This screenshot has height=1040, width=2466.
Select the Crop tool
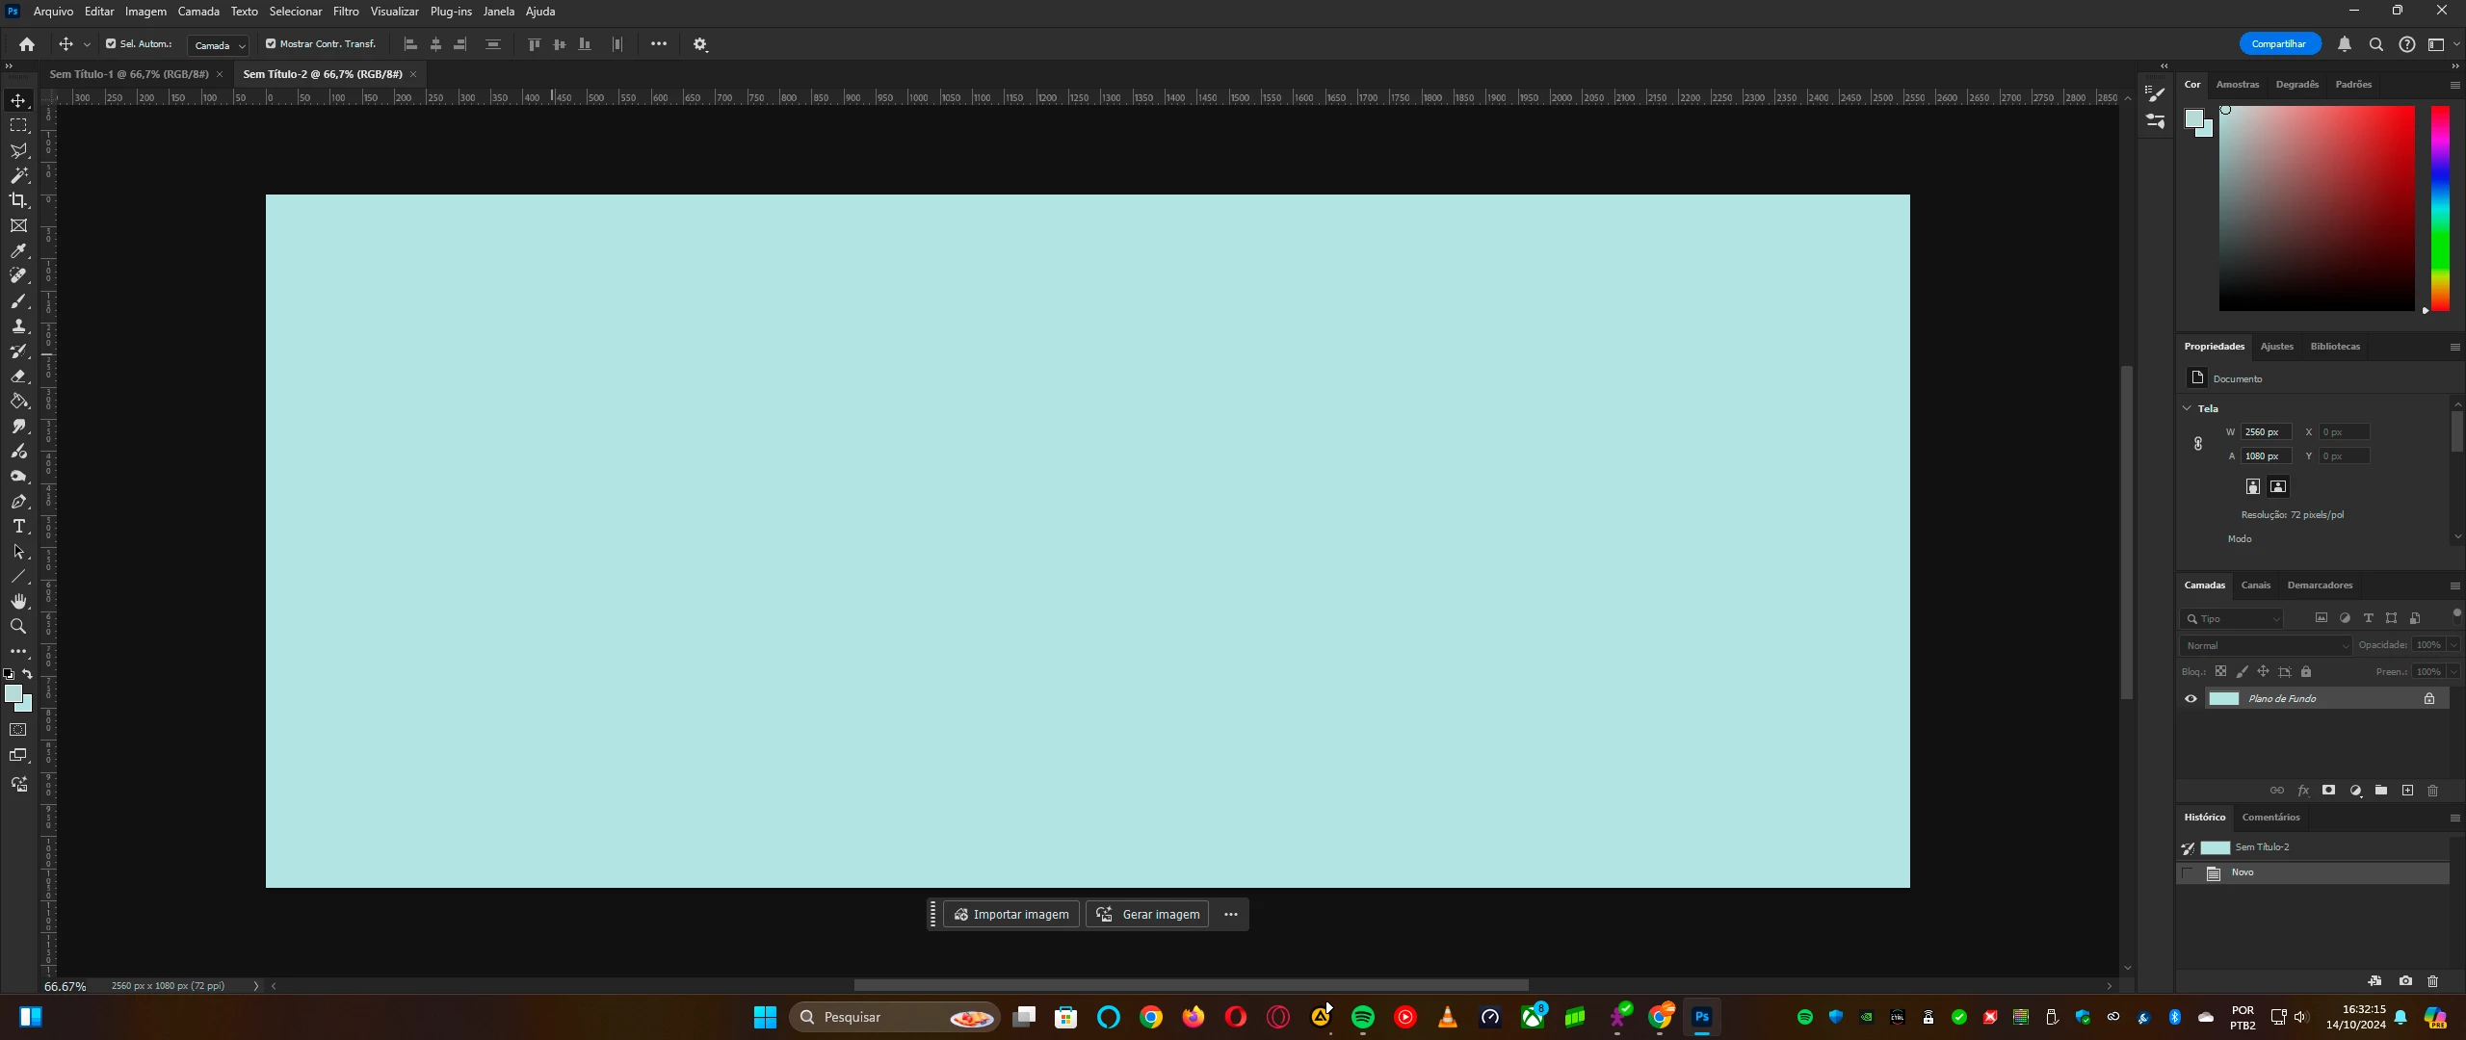tap(18, 200)
